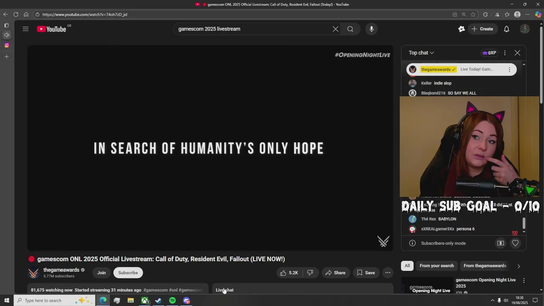544x306 pixels.
Task: Open the YouTube account avatar menu
Action: [525, 29]
